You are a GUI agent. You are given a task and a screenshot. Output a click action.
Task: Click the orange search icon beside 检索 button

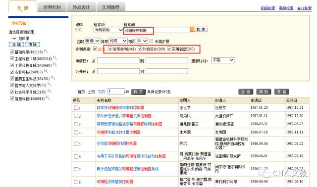coord(192,30)
